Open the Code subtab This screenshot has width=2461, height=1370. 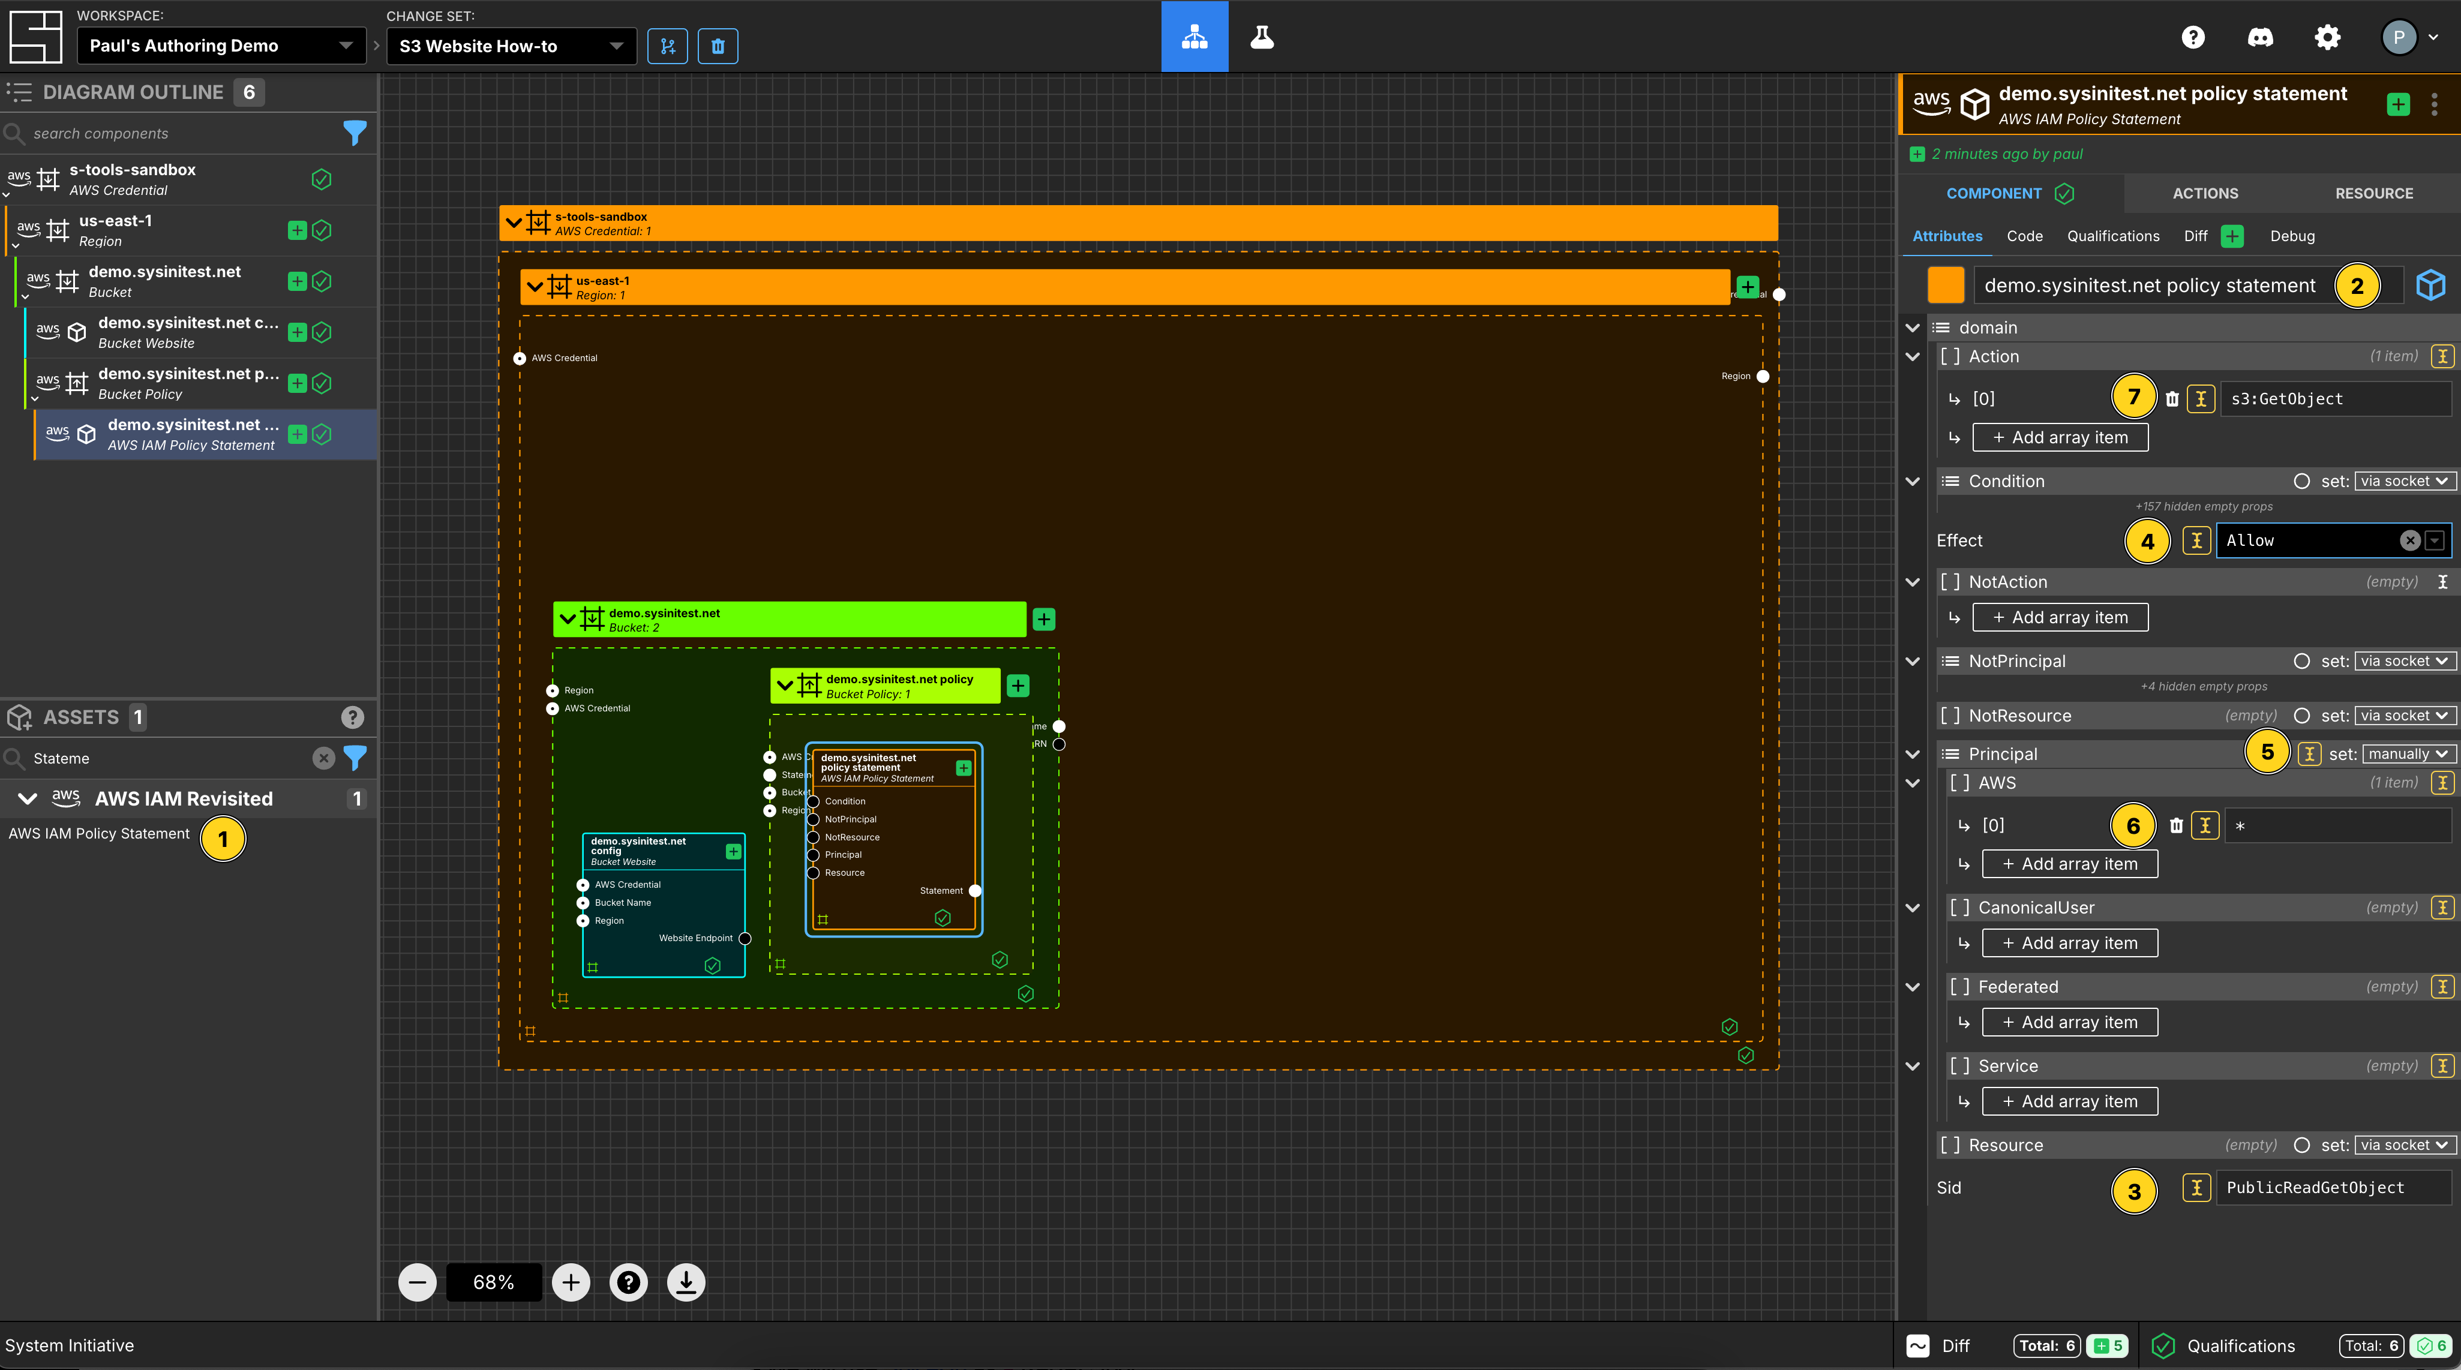pos(2024,236)
